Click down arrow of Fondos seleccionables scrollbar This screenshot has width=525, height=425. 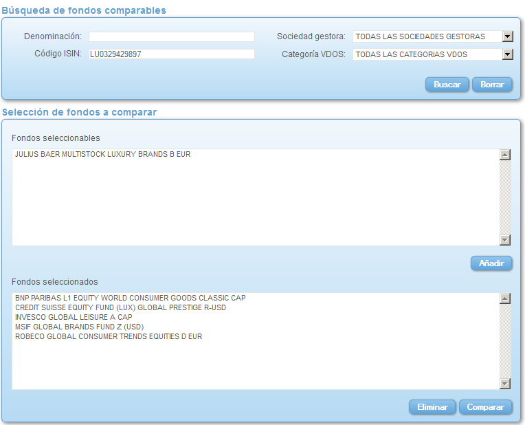(x=505, y=239)
